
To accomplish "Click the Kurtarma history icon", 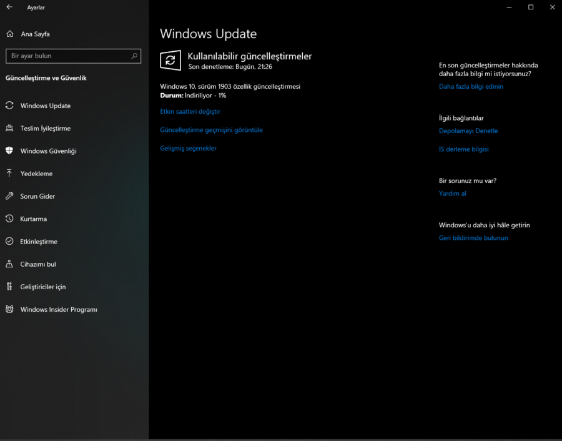I will pyautogui.click(x=9, y=219).
